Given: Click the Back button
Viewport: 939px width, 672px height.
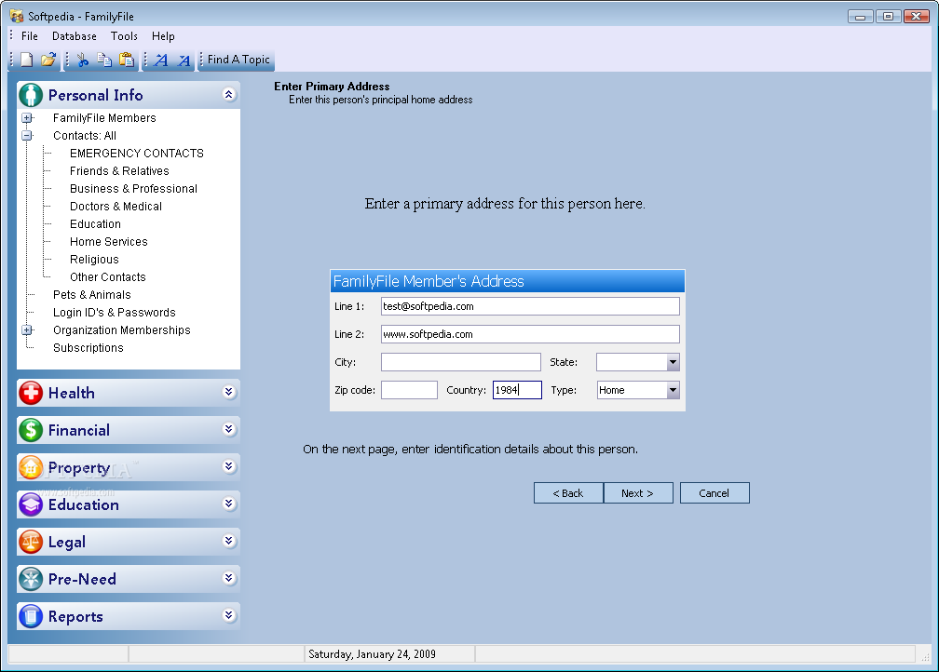Looking at the screenshot, I should [568, 493].
